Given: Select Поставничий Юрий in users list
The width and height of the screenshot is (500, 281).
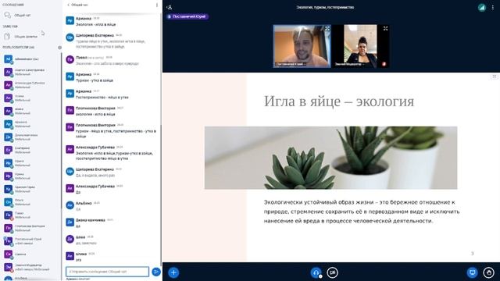Looking at the screenshot, I should click(x=31, y=241).
